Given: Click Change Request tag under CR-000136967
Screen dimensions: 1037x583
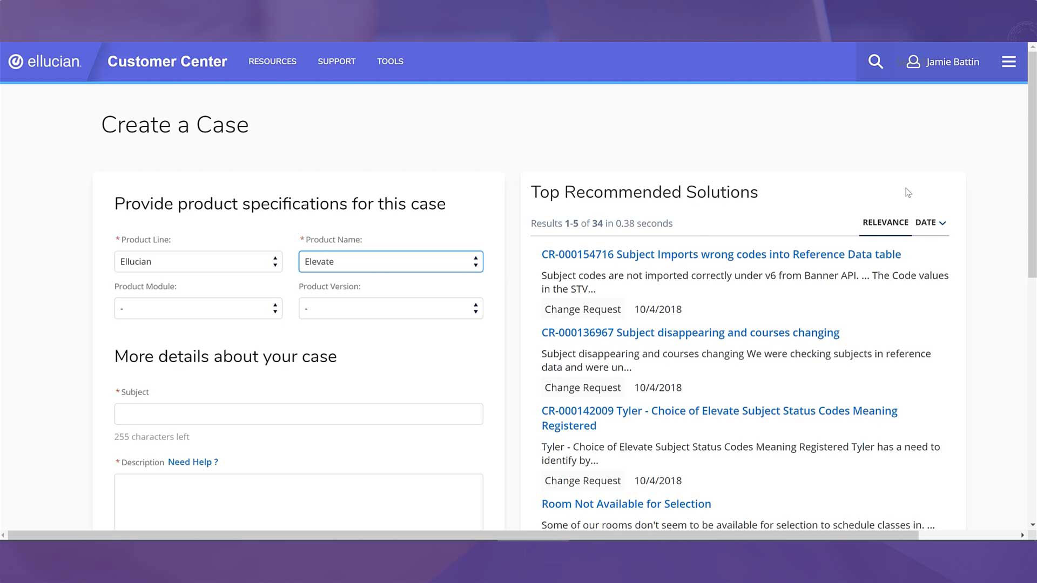Looking at the screenshot, I should tap(583, 388).
